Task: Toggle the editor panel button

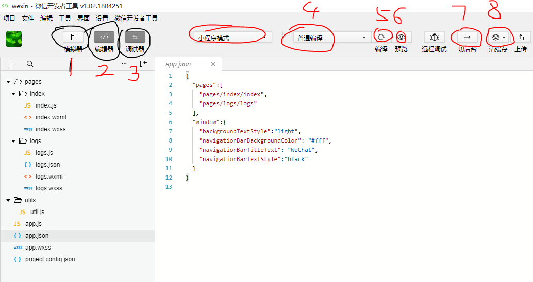Action: (x=104, y=37)
